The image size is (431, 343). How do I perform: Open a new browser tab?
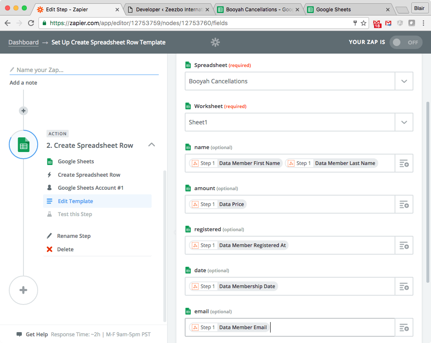pos(402,10)
